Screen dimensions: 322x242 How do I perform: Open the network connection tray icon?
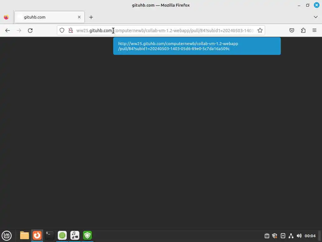click(291, 236)
